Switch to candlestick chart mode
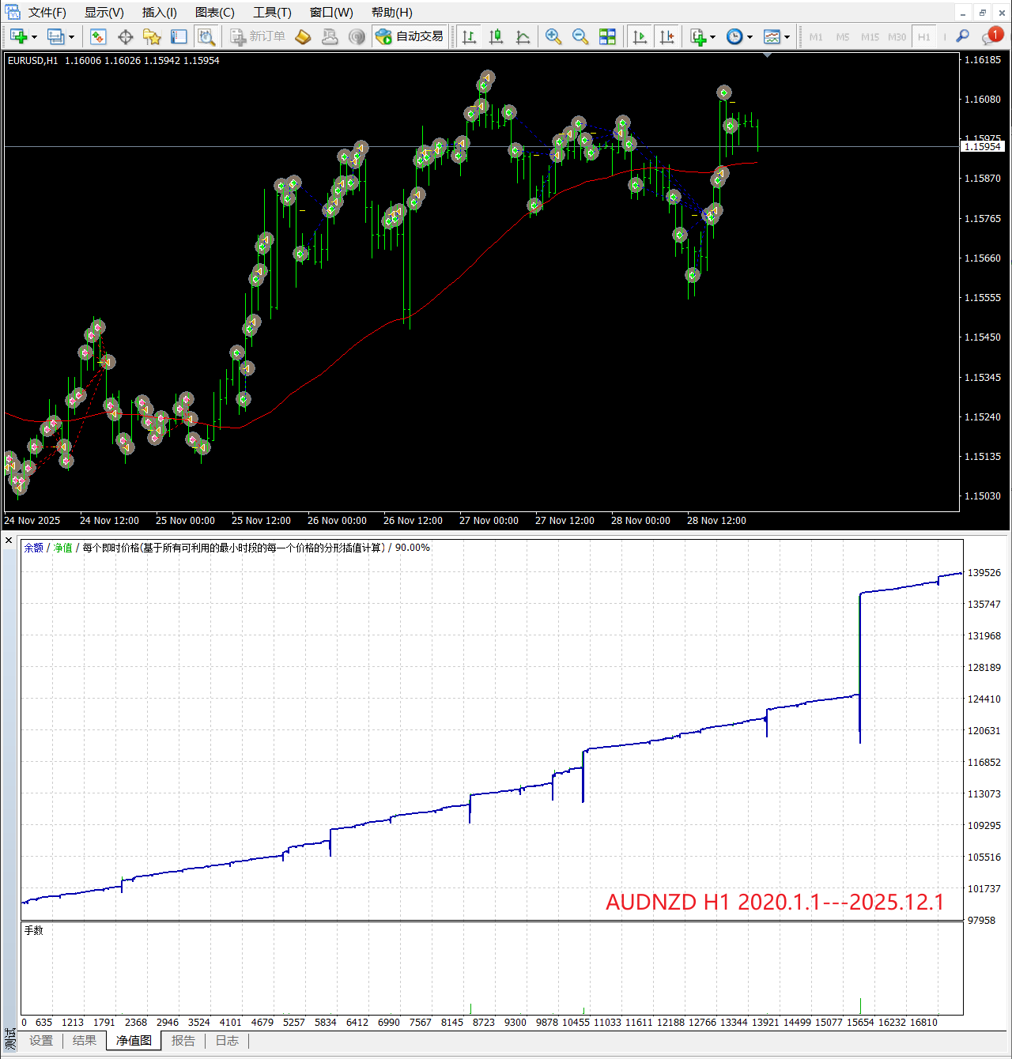 tap(496, 36)
